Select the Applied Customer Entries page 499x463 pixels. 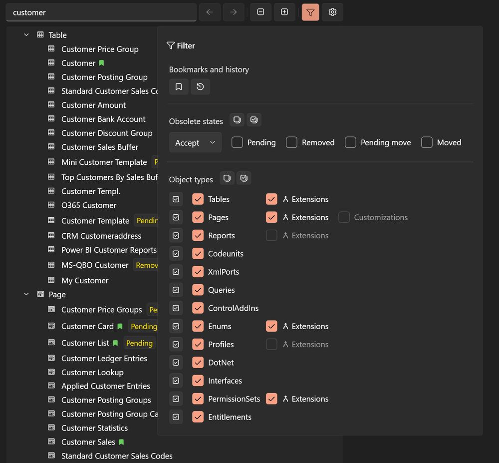click(x=106, y=386)
